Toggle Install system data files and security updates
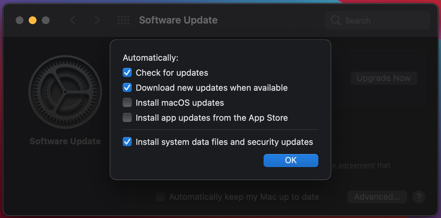Image resolution: width=441 pixels, height=218 pixels. [x=127, y=142]
